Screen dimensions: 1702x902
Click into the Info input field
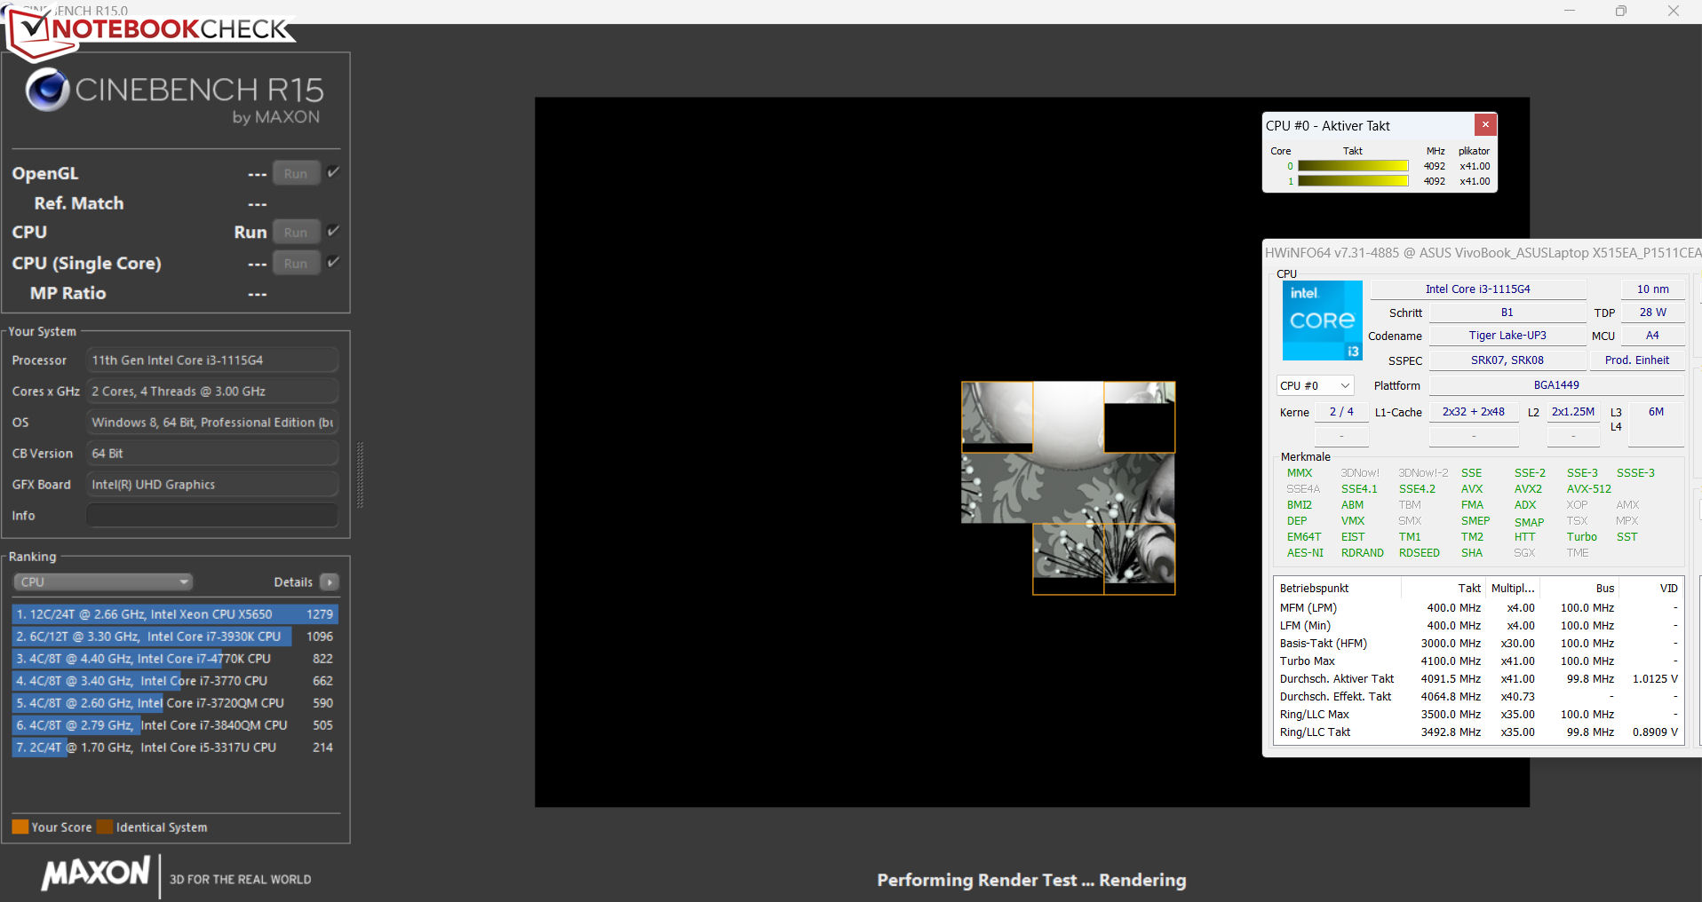(212, 516)
